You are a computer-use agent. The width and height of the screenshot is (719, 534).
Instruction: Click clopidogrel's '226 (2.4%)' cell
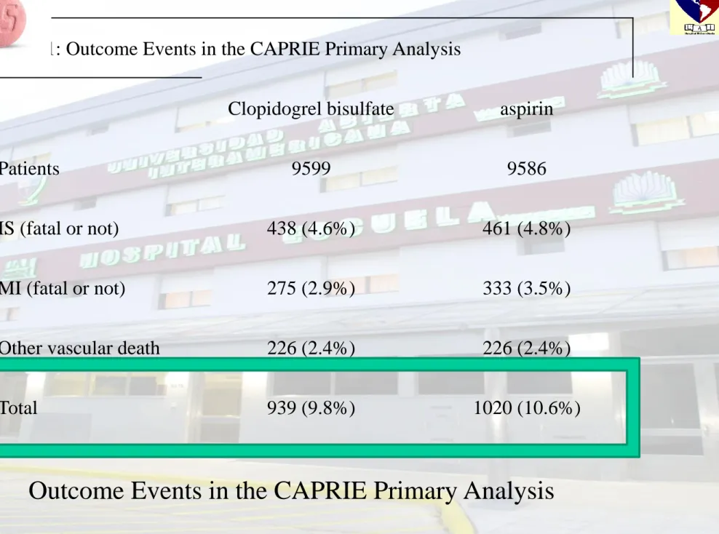coord(311,348)
